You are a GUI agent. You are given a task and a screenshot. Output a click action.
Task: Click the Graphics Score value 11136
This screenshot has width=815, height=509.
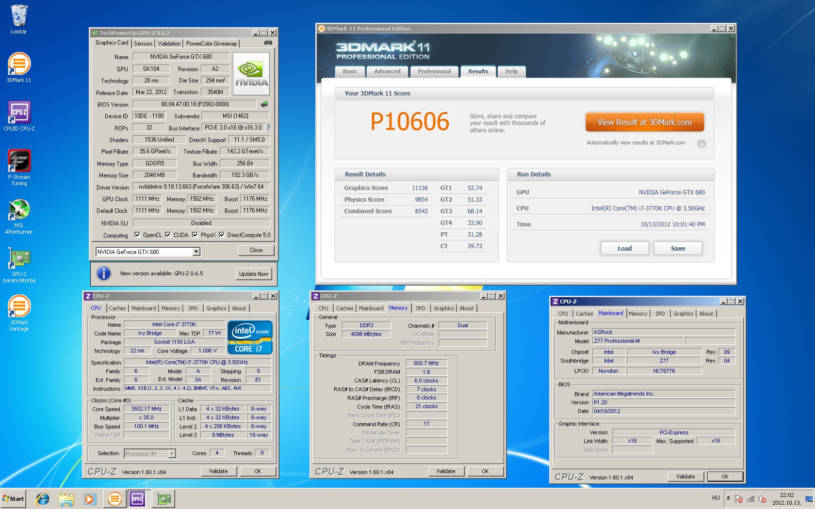click(420, 188)
